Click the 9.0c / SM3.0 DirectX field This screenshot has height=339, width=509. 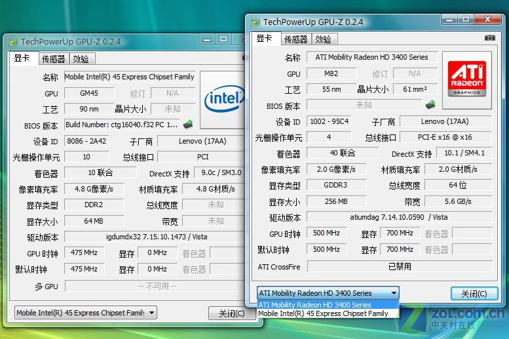220,172
